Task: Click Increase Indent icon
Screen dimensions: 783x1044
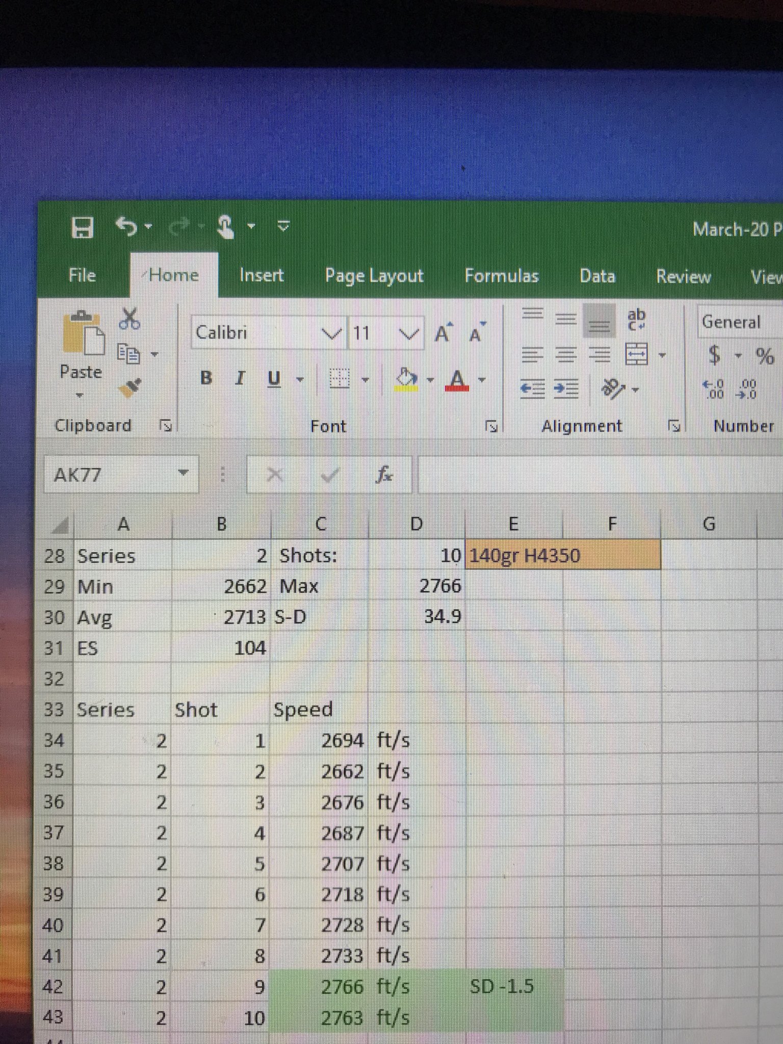Action: [x=566, y=389]
